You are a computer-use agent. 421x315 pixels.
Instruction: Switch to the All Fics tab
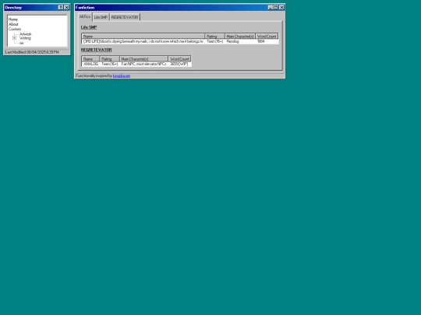84,16
